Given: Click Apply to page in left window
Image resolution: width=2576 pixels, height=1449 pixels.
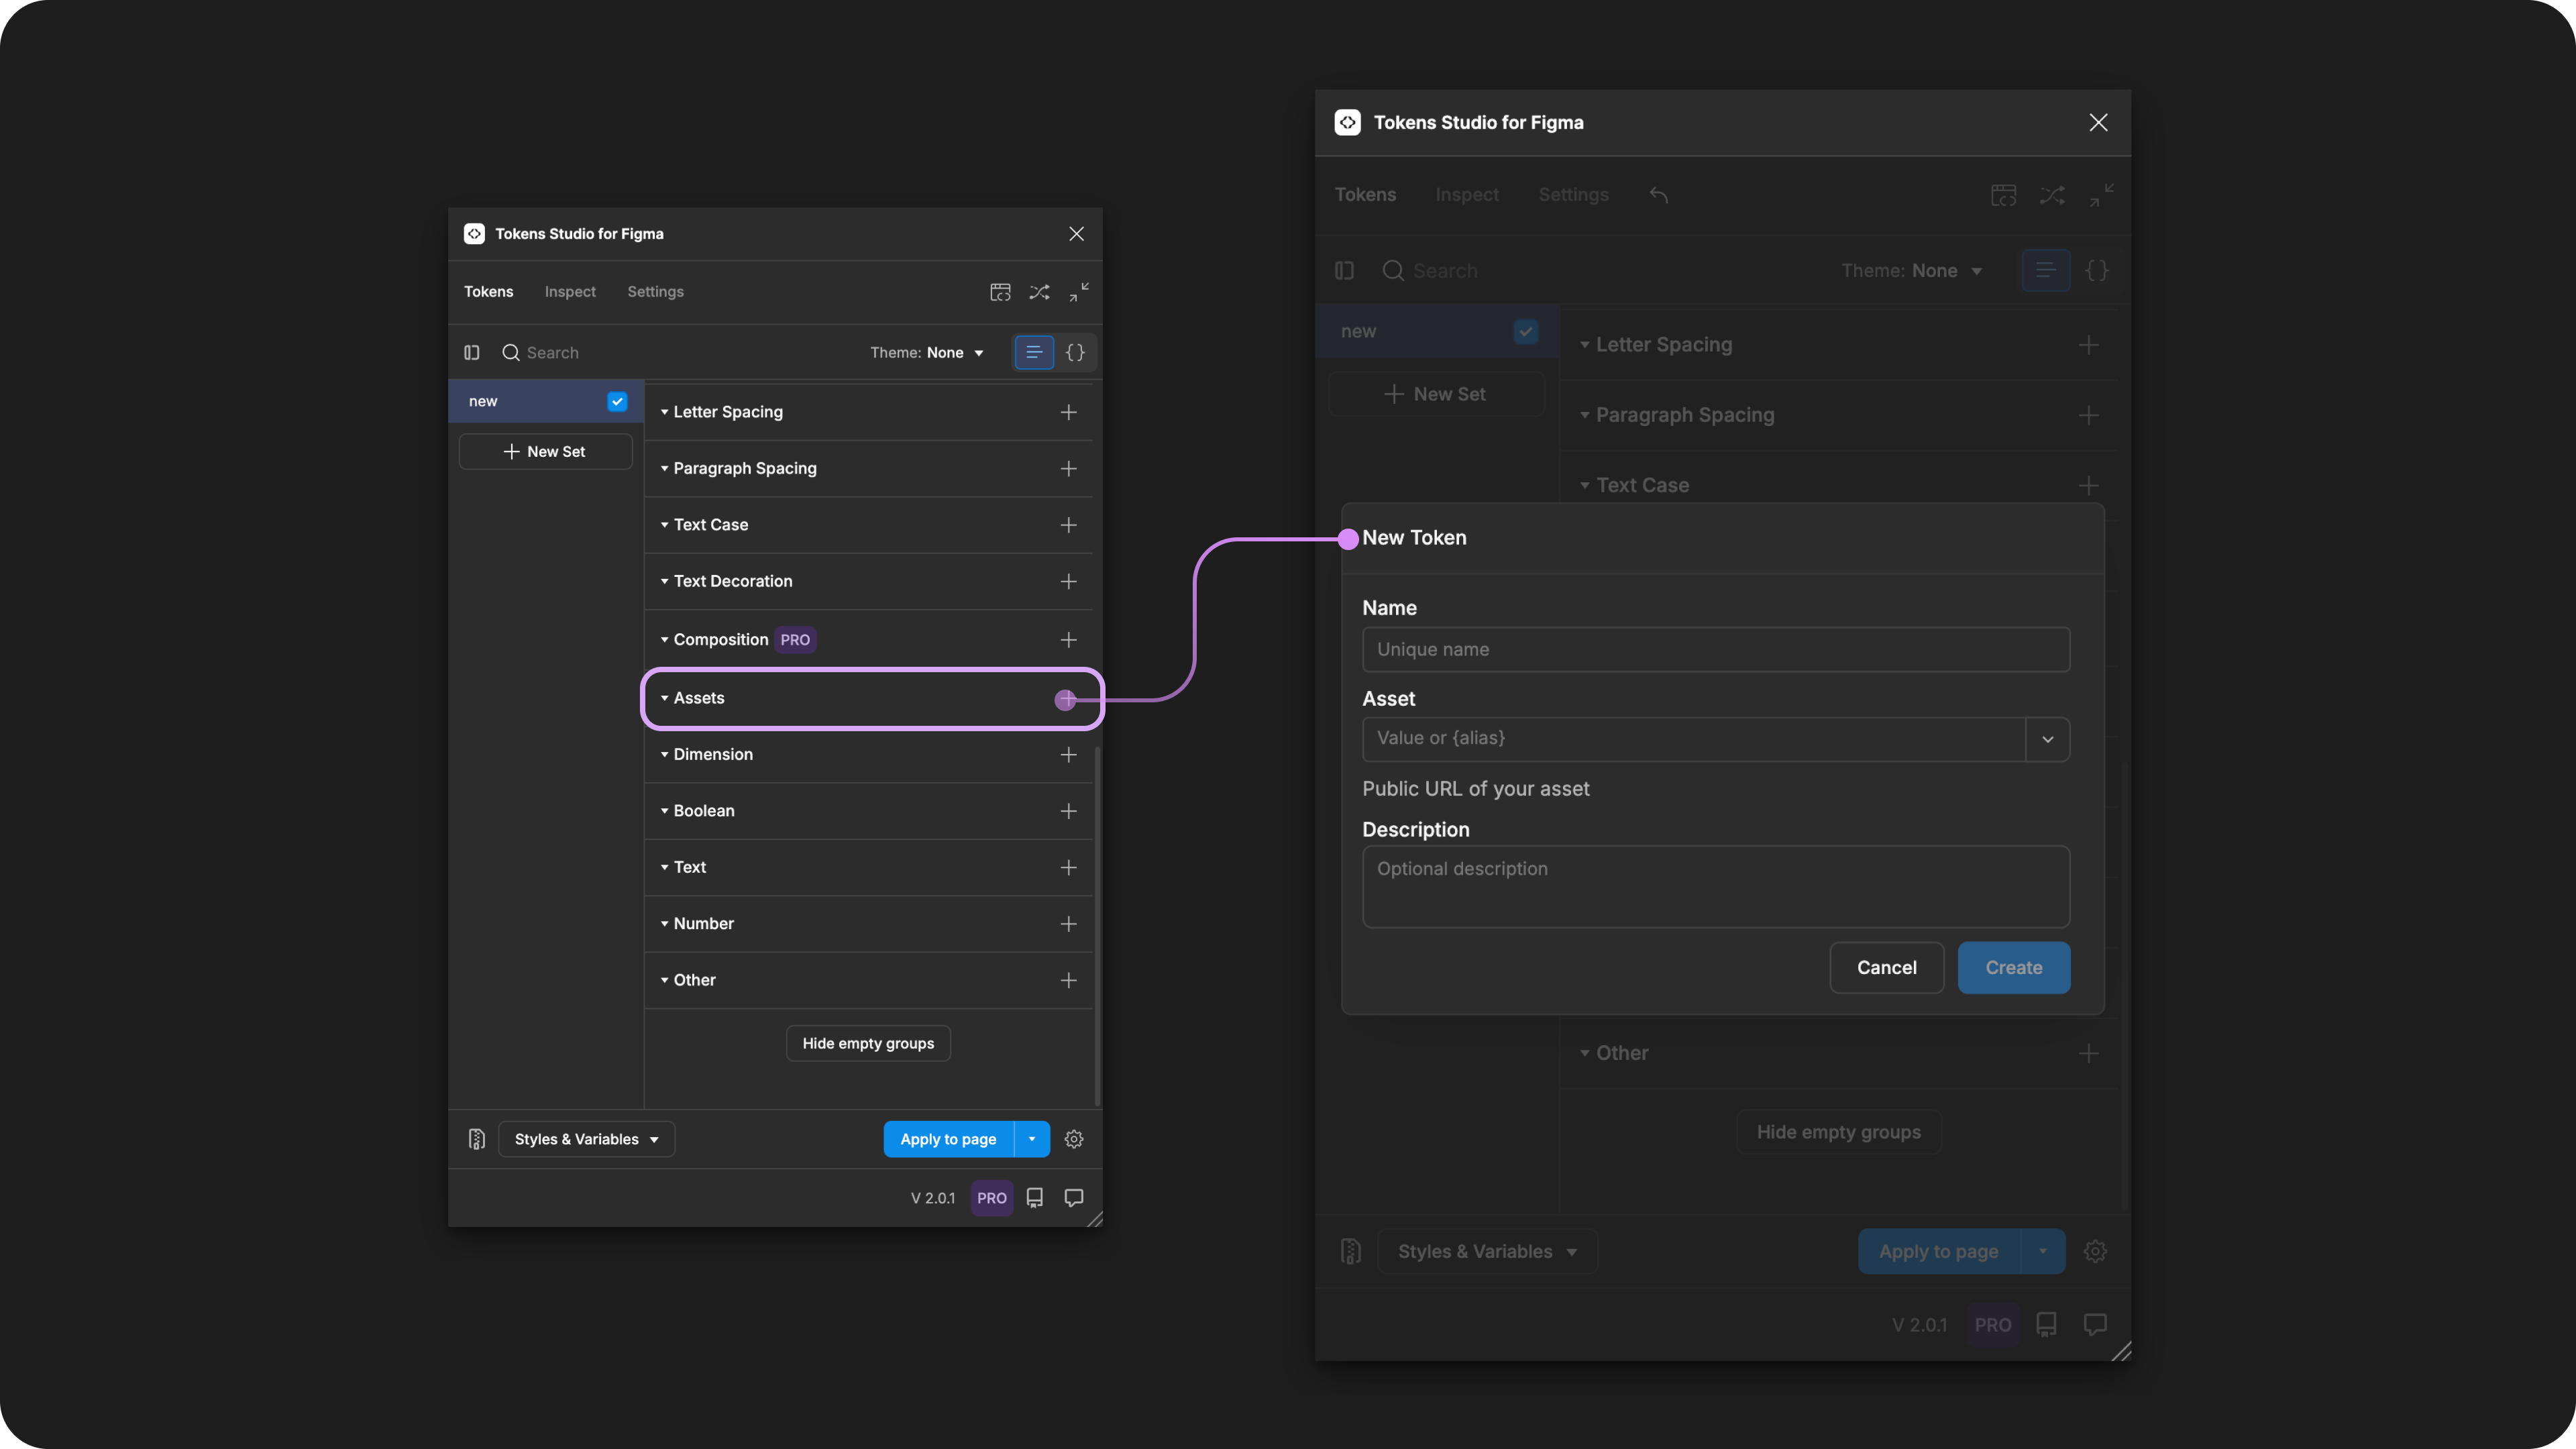Looking at the screenshot, I should (x=948, y=1139).
